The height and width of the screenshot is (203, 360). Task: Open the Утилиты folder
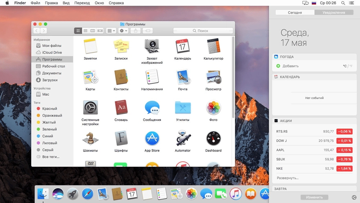click(x=183, y=108)
